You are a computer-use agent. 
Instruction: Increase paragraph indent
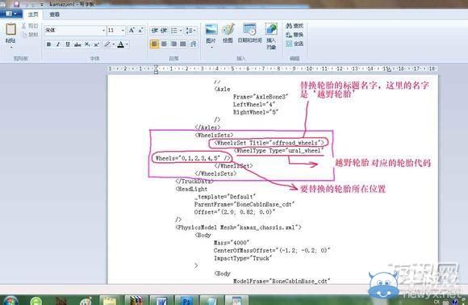[x=164, y=31]
